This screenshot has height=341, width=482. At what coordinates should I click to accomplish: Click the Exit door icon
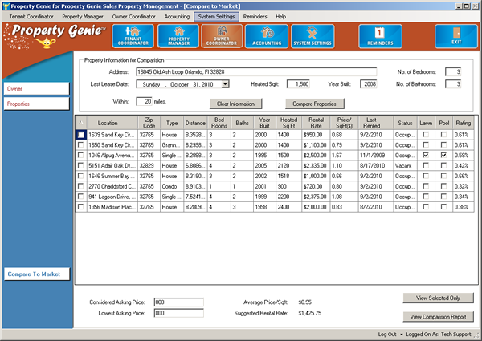456,36
